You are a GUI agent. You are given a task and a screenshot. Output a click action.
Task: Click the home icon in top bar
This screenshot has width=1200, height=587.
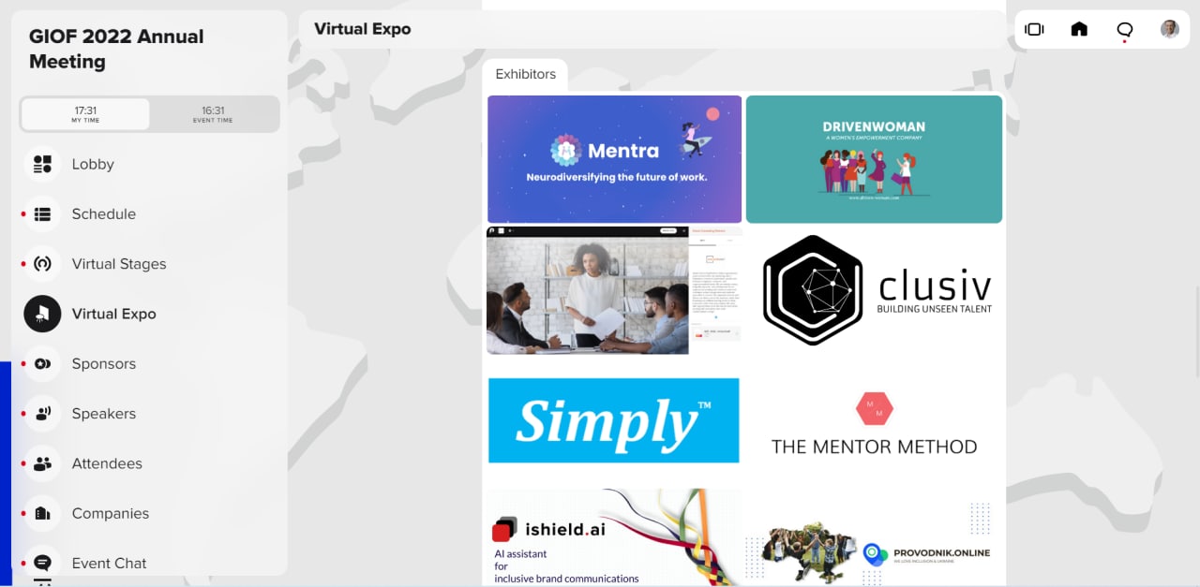[1079, 29]
